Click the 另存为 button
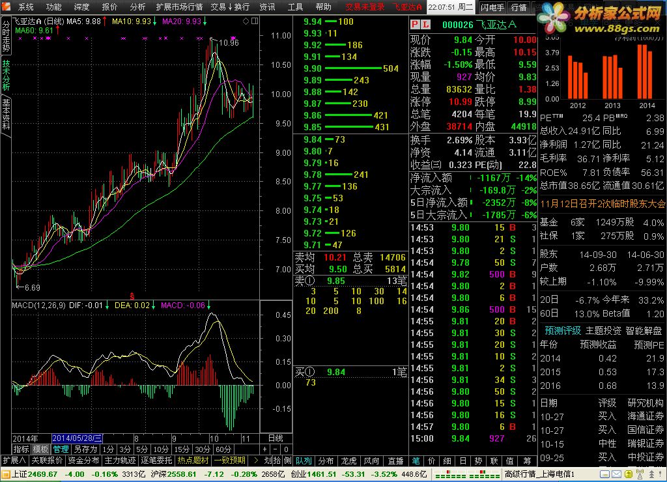This screenshot has height=482, width=667. (85, 449)
